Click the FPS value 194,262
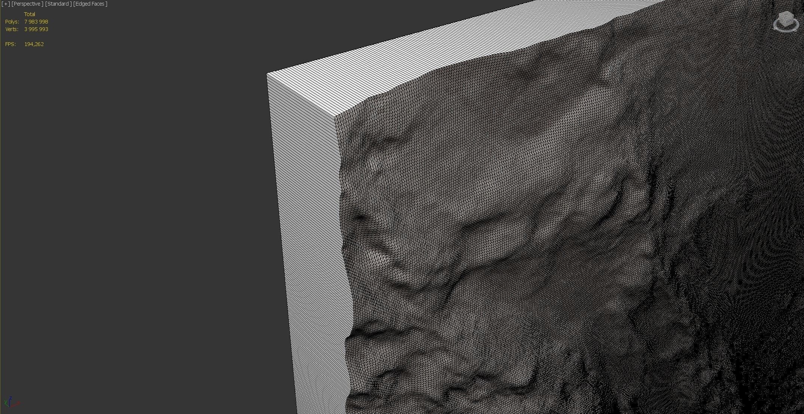The width and height of the screenshot is (804, 414). [34, 44]
